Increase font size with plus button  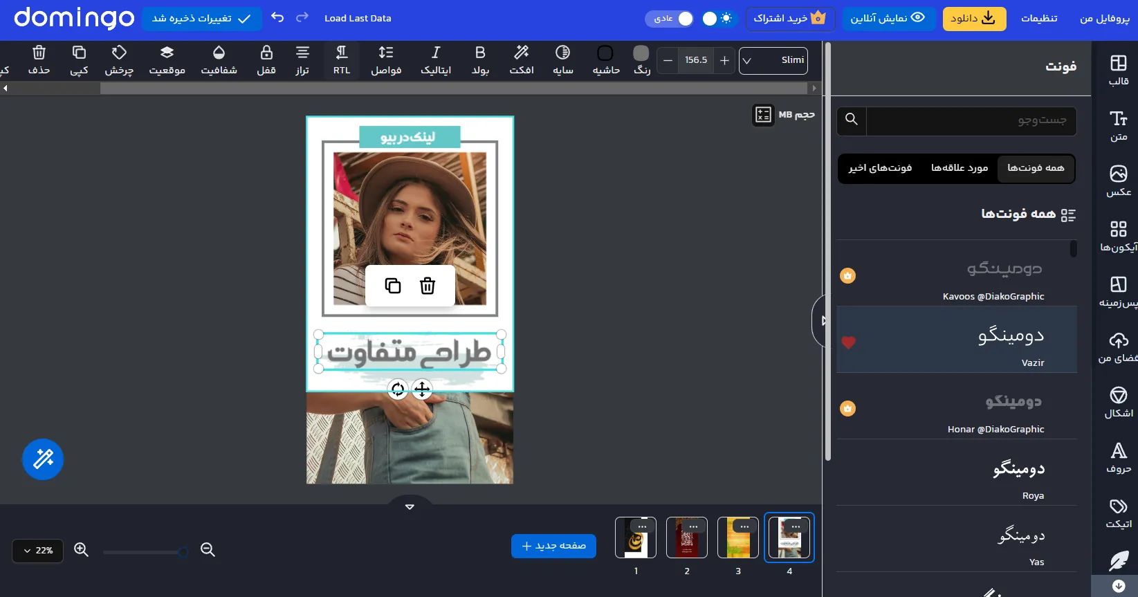724,60
